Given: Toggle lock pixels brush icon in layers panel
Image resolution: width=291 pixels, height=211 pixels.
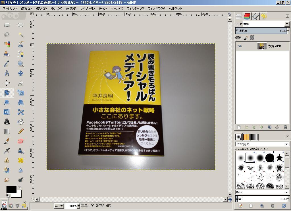Looking at the screenshot, I should click(246, 38).
